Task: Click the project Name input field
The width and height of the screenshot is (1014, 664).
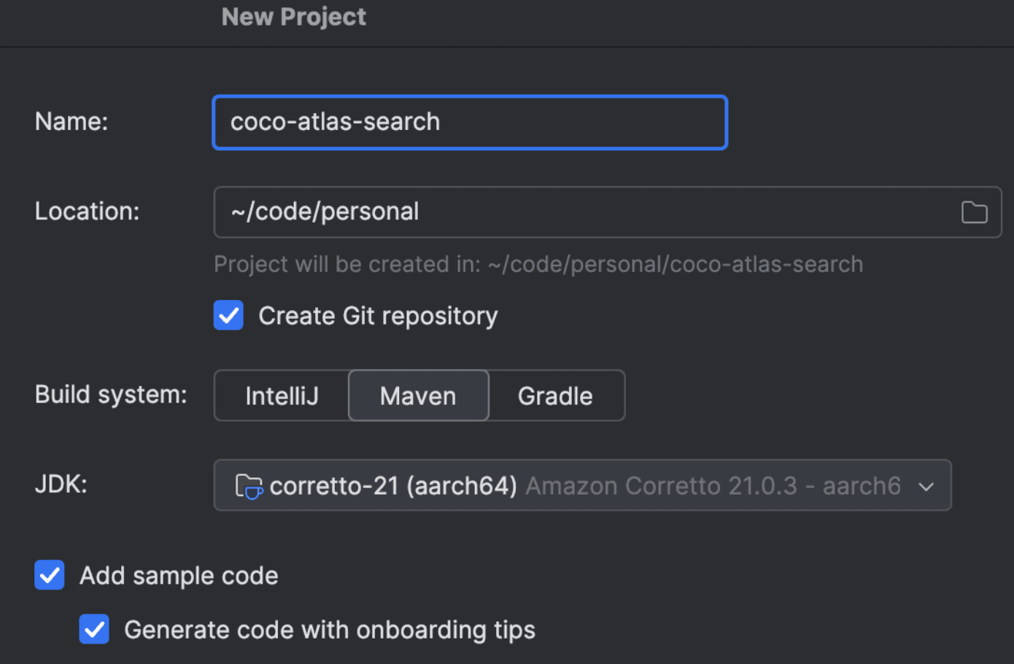Action: pos(470,123)
